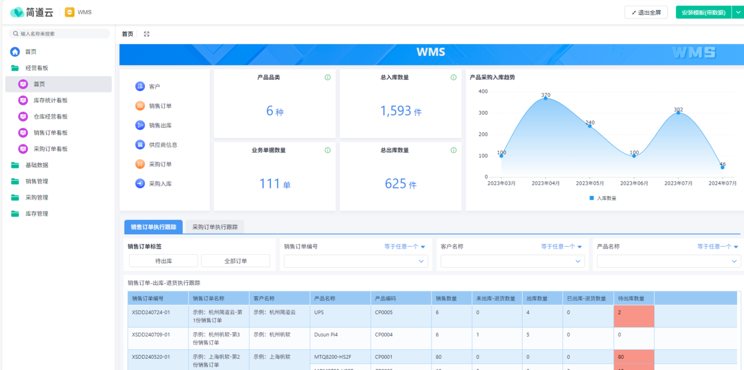Click info icon on 产品品类 card
This screenshot has height=370, width=744.
(x=327, y=77)
